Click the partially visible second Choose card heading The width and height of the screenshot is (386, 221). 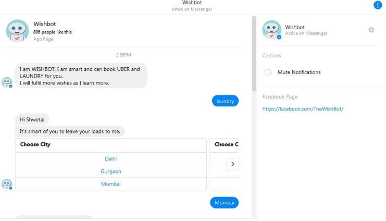coord(226,144)
